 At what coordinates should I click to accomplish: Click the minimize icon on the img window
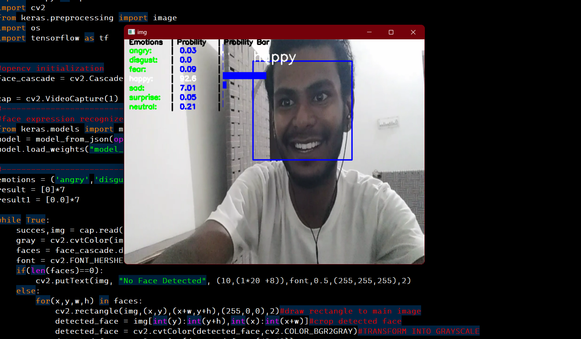tap(369, 32)
